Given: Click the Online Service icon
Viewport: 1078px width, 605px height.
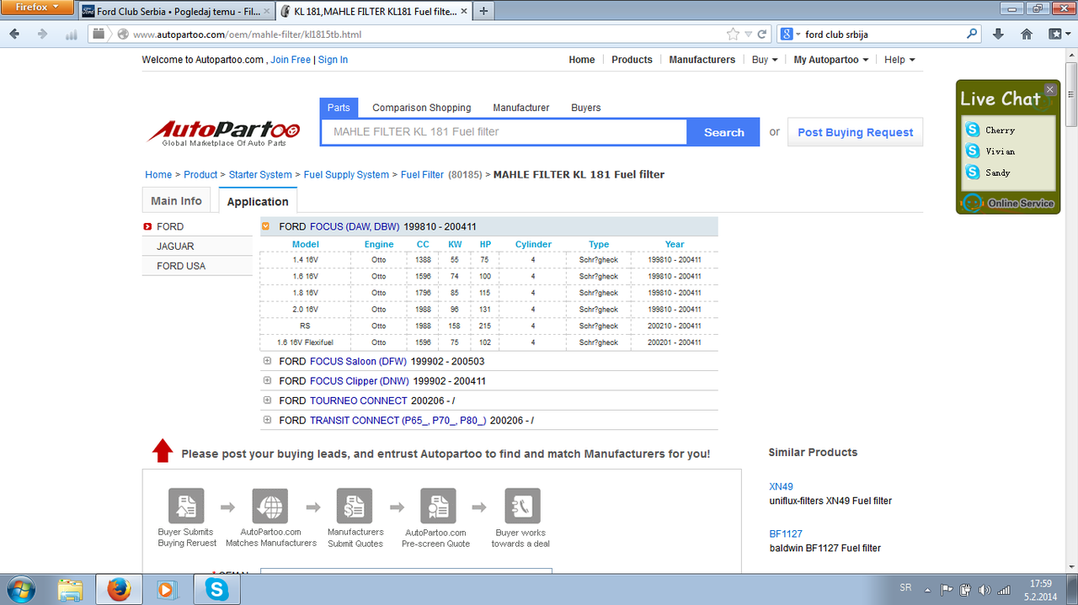Looking at the screenshot, I should pyautogui.click(x=973, y=204).
